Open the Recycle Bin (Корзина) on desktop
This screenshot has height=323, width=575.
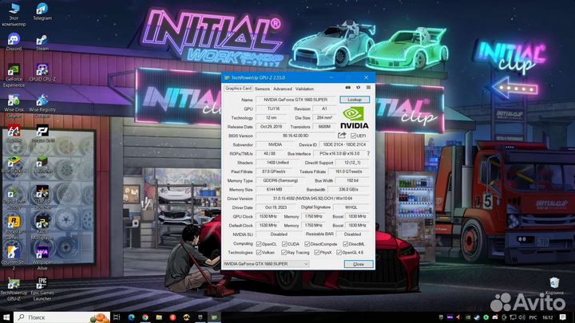554,286
